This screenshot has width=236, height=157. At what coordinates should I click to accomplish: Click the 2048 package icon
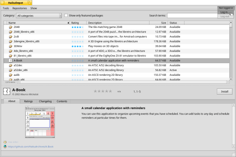click(11, 27)
